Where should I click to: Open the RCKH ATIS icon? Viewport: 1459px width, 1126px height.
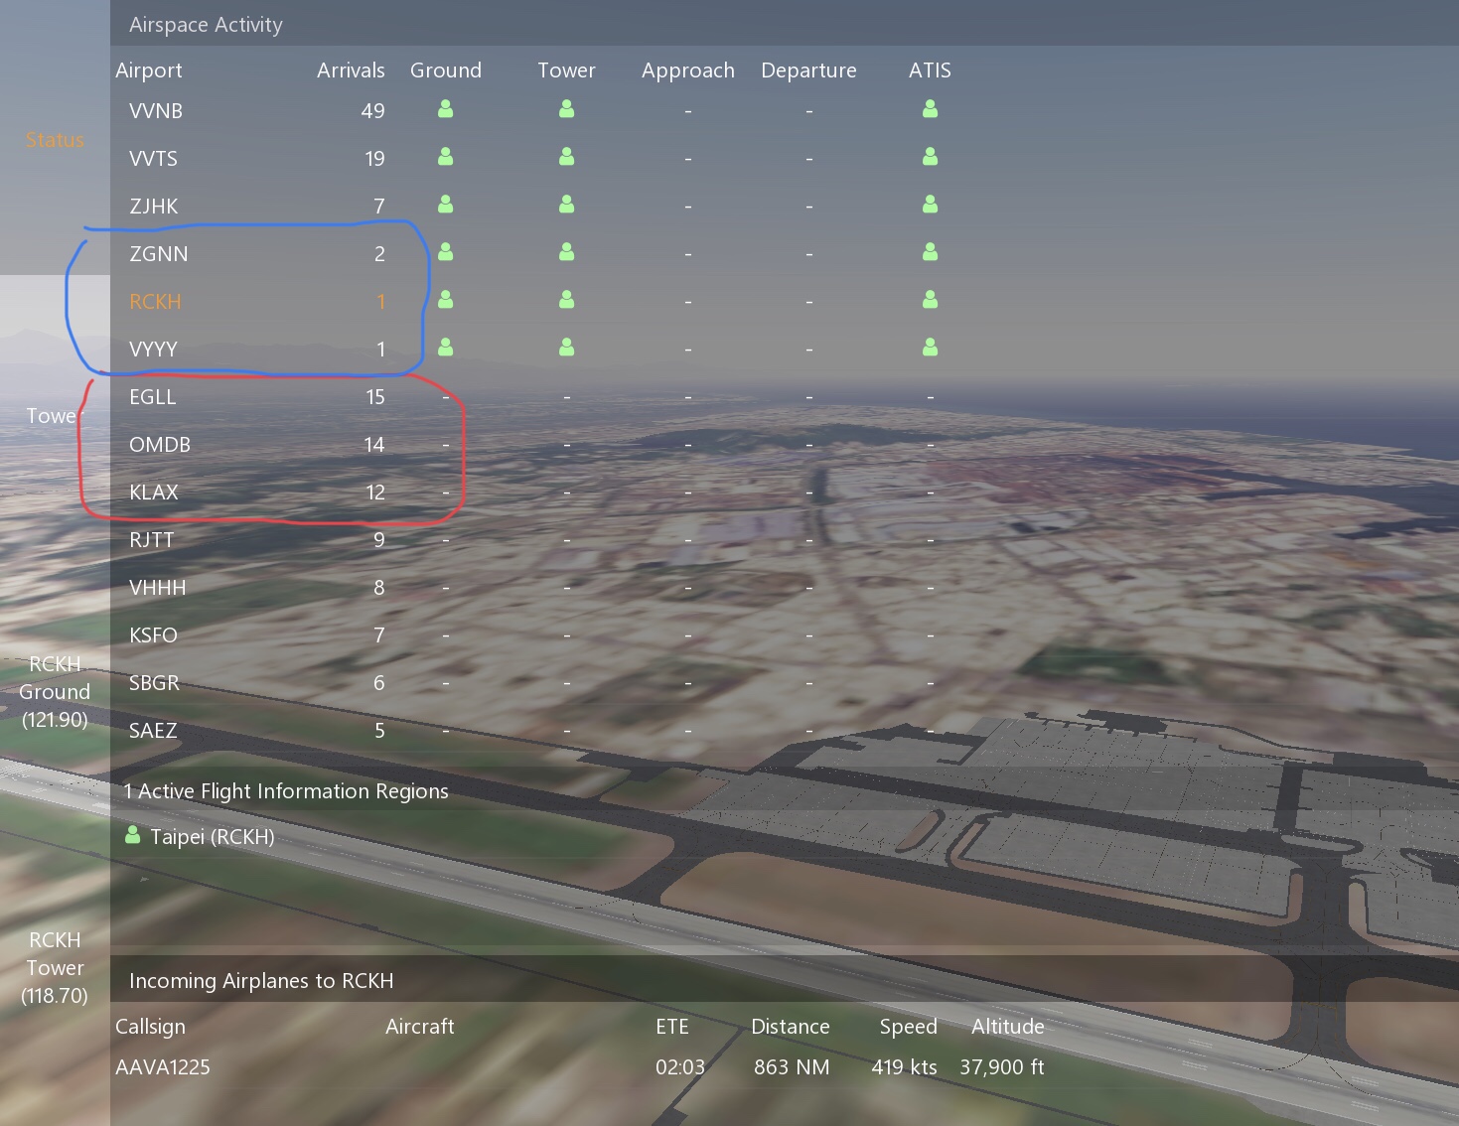point(931,299)
